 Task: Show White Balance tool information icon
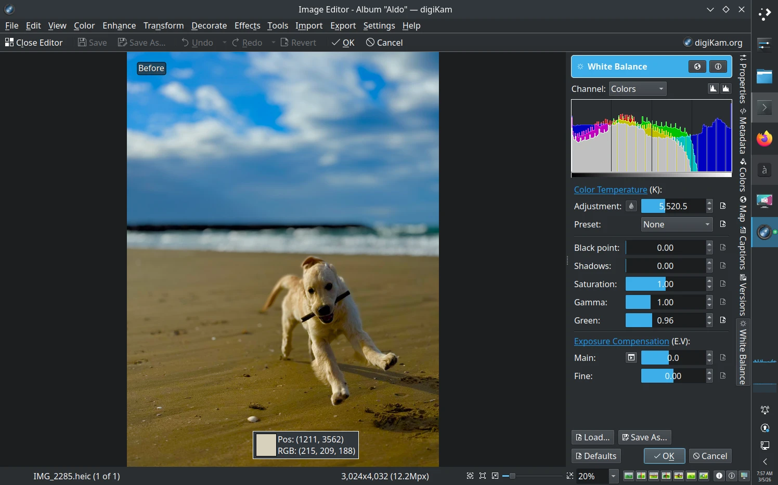(x=718, y=66)
